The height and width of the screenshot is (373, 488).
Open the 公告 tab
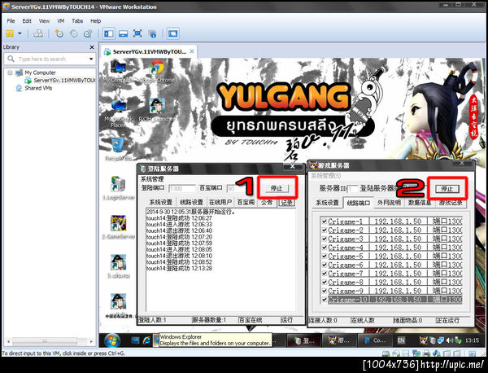pos(267,202)
